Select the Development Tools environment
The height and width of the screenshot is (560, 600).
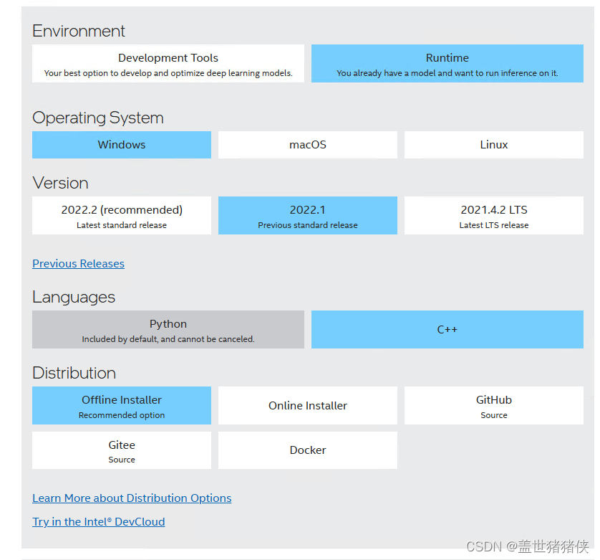point(168,63)
